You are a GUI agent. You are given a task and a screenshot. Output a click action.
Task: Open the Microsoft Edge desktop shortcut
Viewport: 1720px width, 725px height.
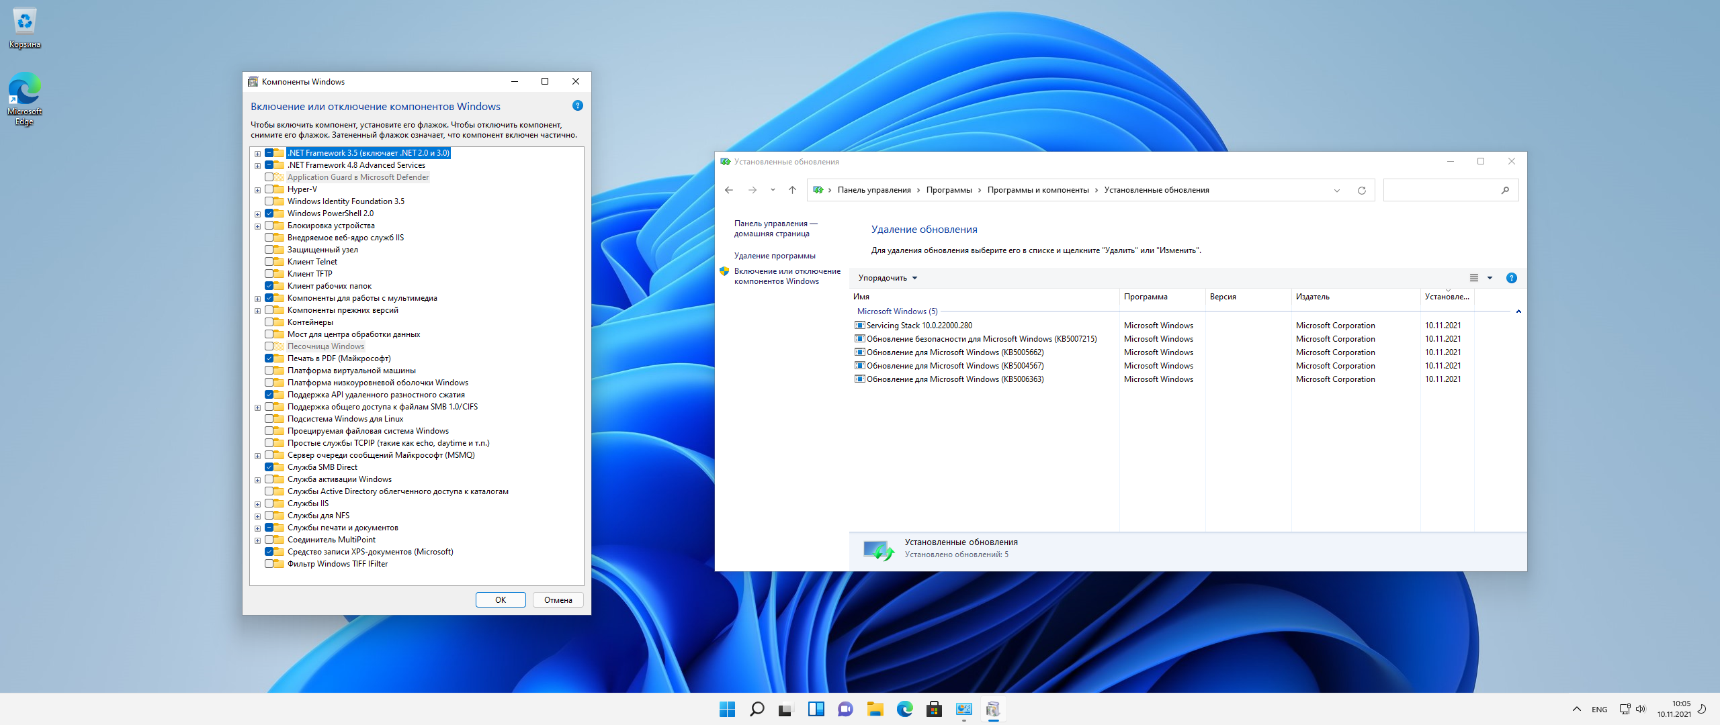(x=25, y=99)
